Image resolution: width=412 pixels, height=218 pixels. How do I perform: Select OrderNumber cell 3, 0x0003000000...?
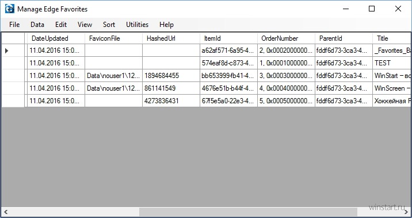click(x=287, y=76)
